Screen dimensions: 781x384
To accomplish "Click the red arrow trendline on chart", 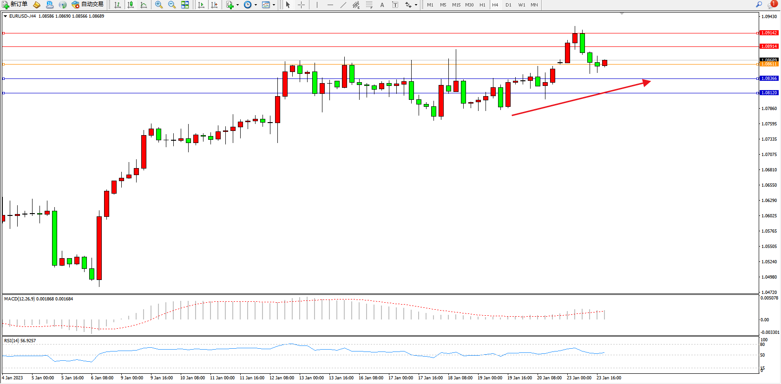I will click(x=581, y=98).
